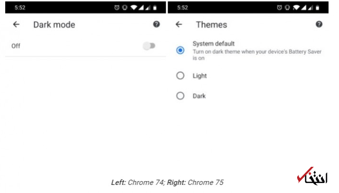Viewport: 339px width, 193px height.
Task: Tap alarm icon in right status bar
Action: coord(279,8)
